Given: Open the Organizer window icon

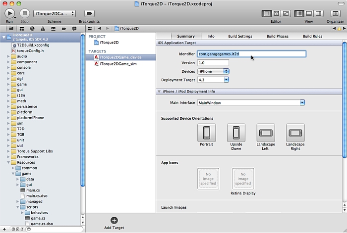Looking at the screenshot, I should [x=335, y=13].
